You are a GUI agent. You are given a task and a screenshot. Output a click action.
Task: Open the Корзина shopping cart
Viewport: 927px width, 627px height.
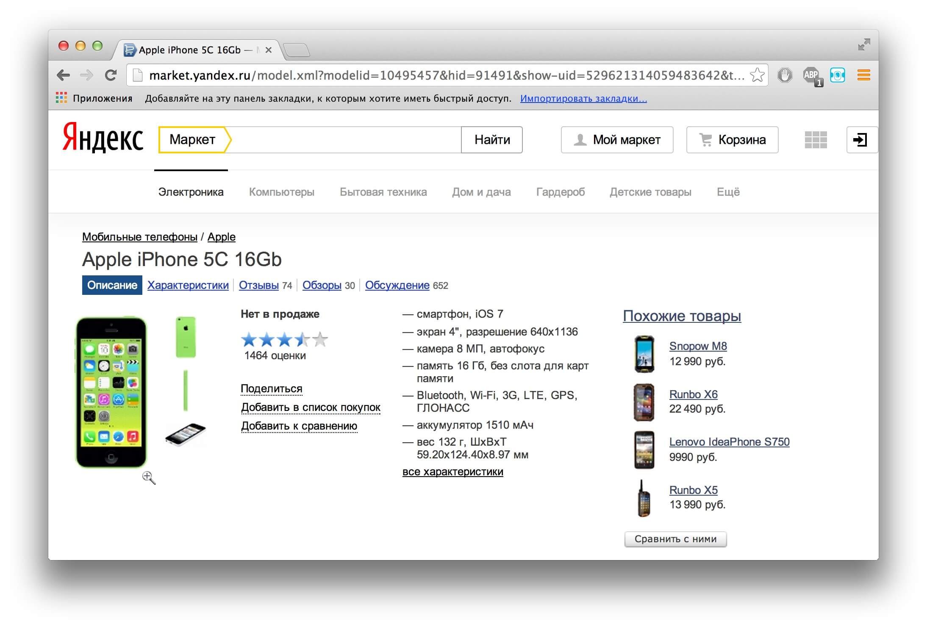coord(732,139)
